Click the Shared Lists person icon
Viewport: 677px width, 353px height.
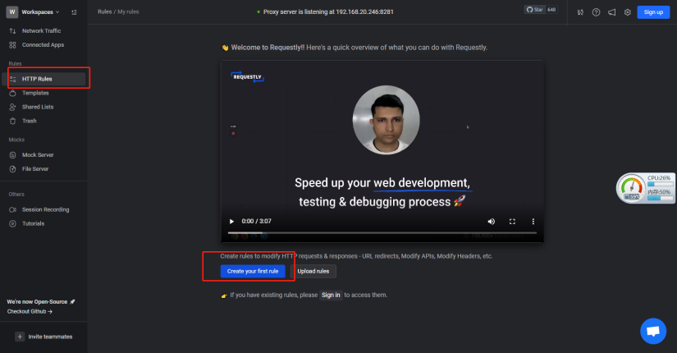pyautogui.click(x=12, y=107)
